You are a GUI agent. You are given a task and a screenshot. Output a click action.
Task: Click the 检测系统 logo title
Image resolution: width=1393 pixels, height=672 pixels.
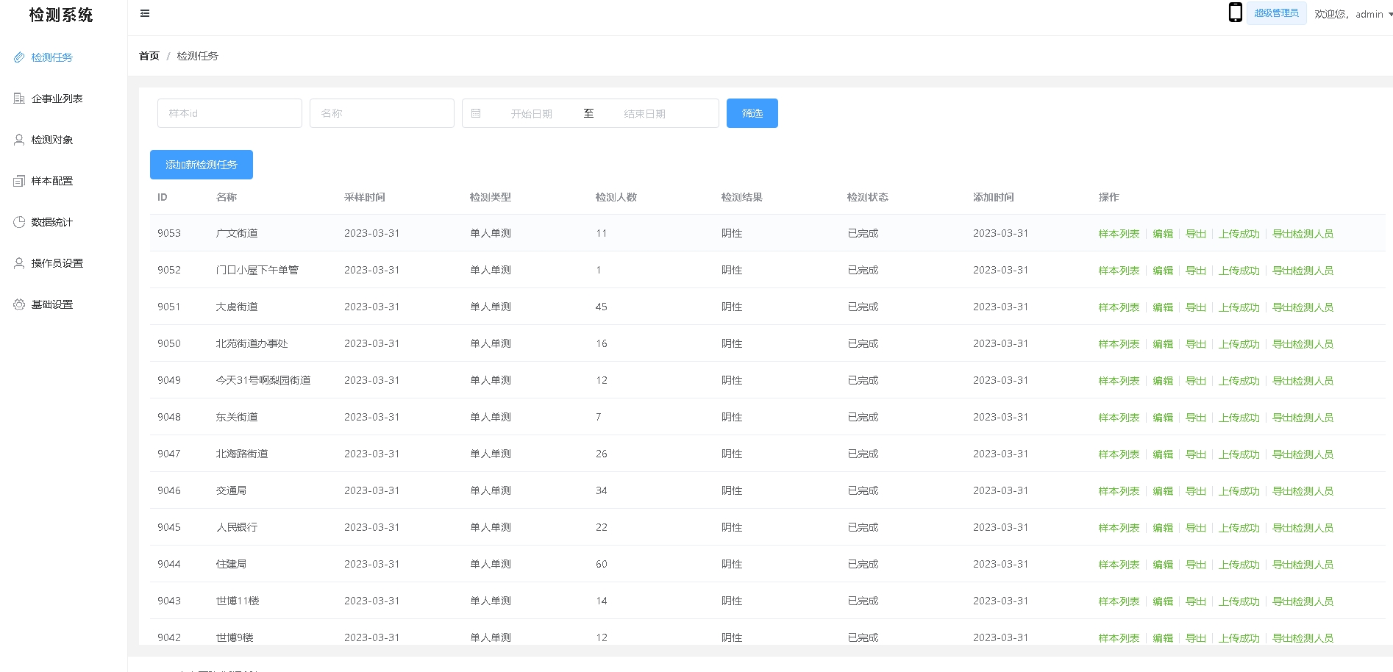point(61,15)
